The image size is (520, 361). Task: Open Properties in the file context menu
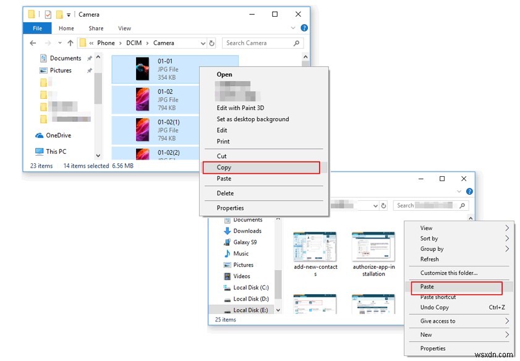(x=230, y=208)
